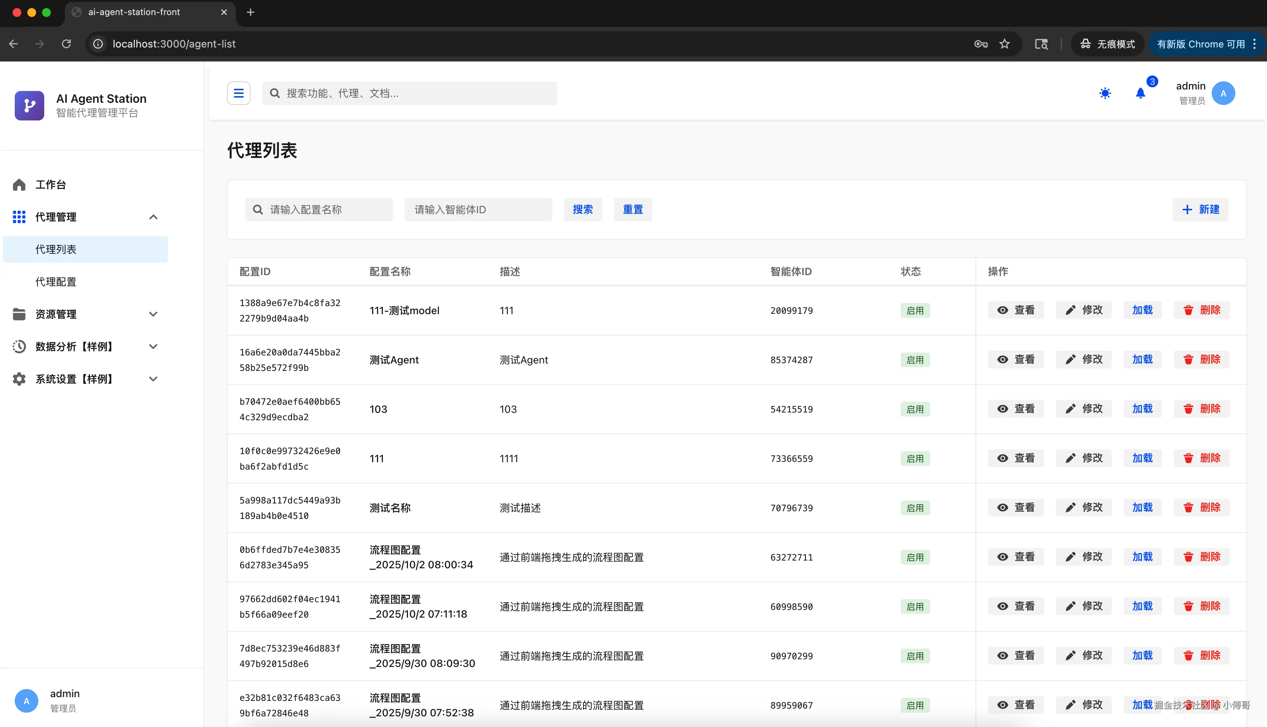The width and height of the screenshot is (1267, 727).
Task: Open the 代理配置 submenu item
Action: click(56, 282)
